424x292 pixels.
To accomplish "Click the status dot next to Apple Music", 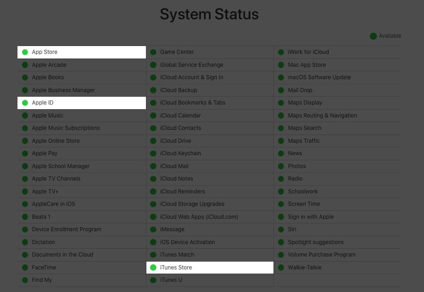I will point(25,116).
